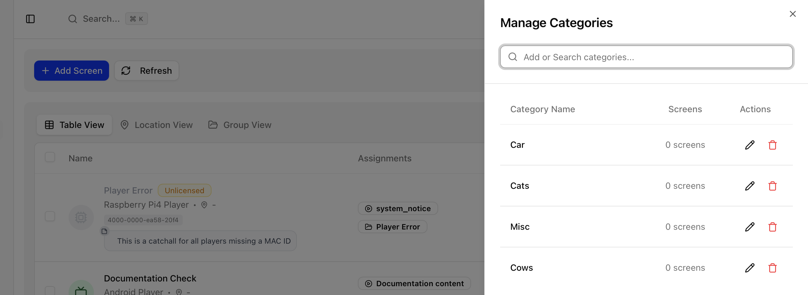Switch to Table View tab

click(x=75, y=125)
